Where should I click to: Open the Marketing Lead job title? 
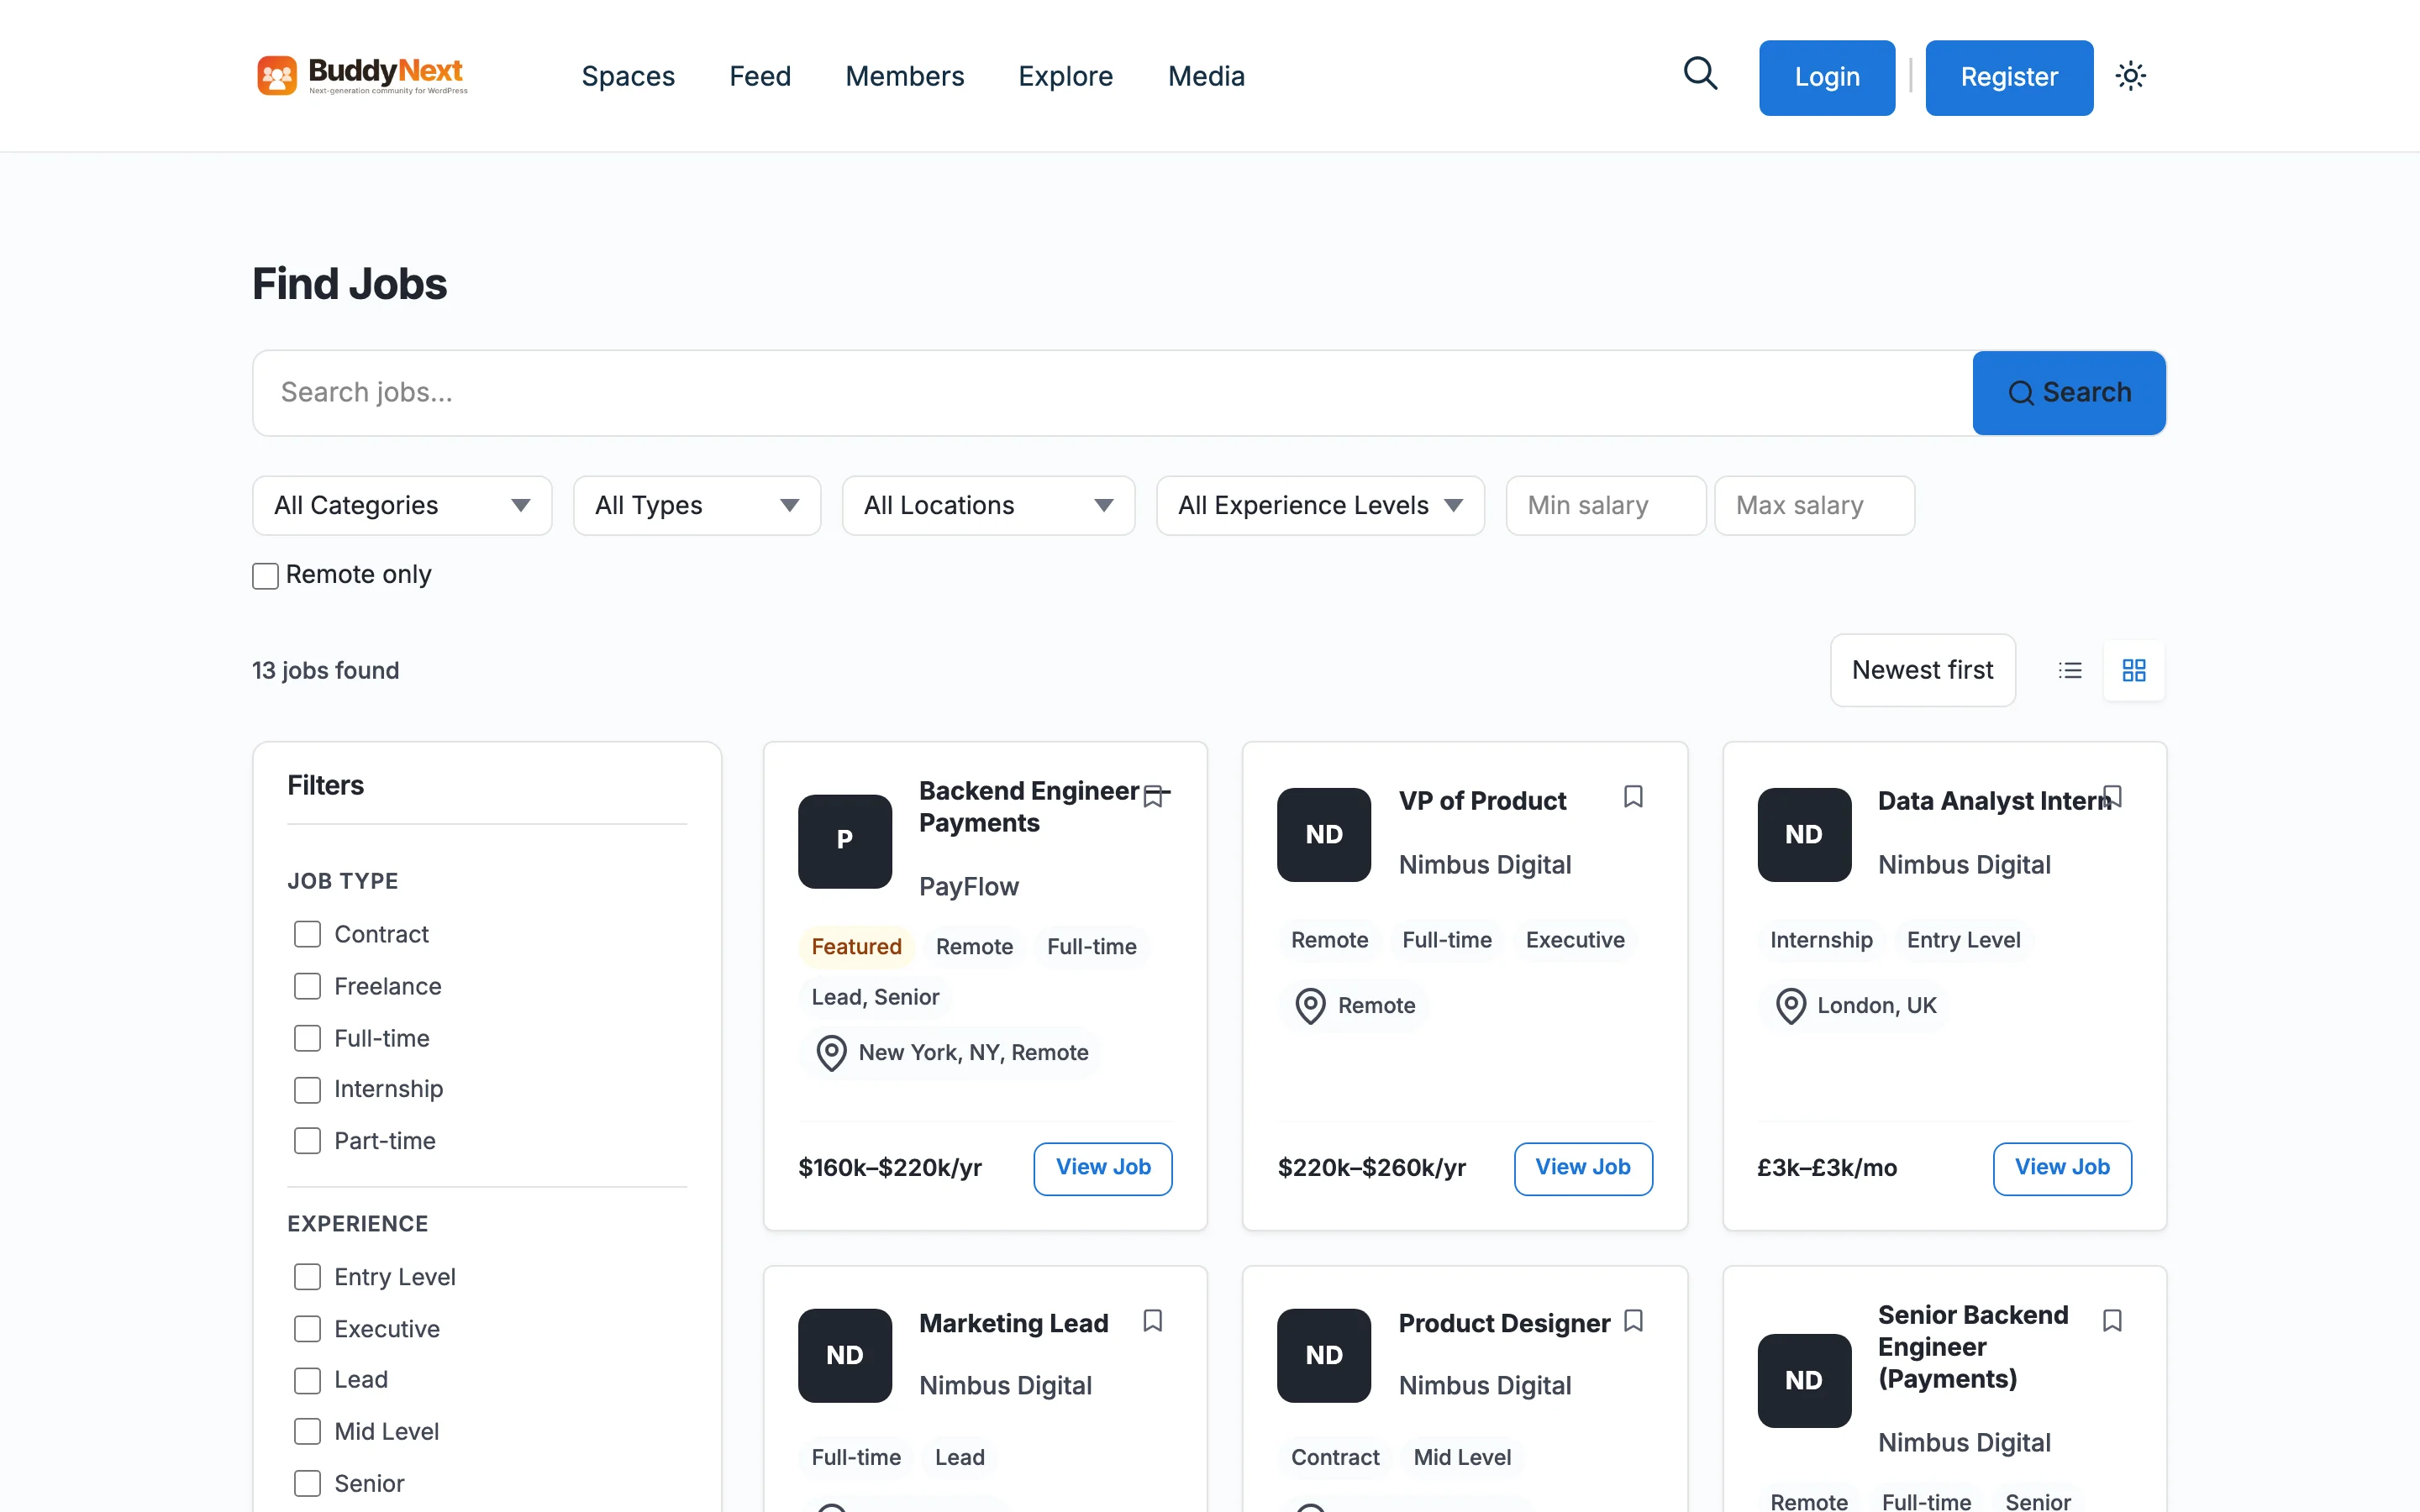coord(1013,1323)
